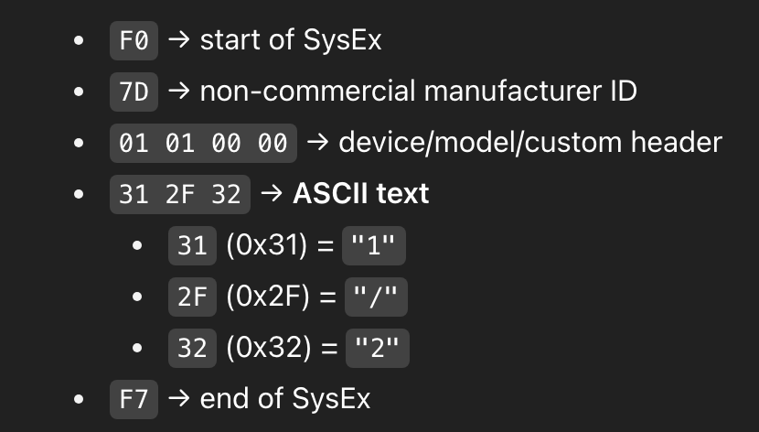Click the quoted "1" code chip

pyautogui.click(x=374, y=245)
